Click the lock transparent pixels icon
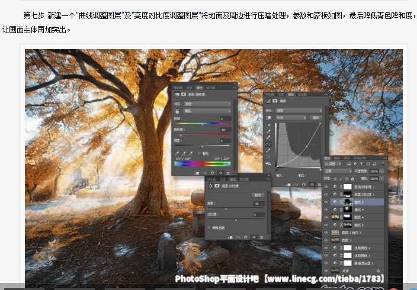This screenshot has width=417, height=290. (x=335, y=179)
